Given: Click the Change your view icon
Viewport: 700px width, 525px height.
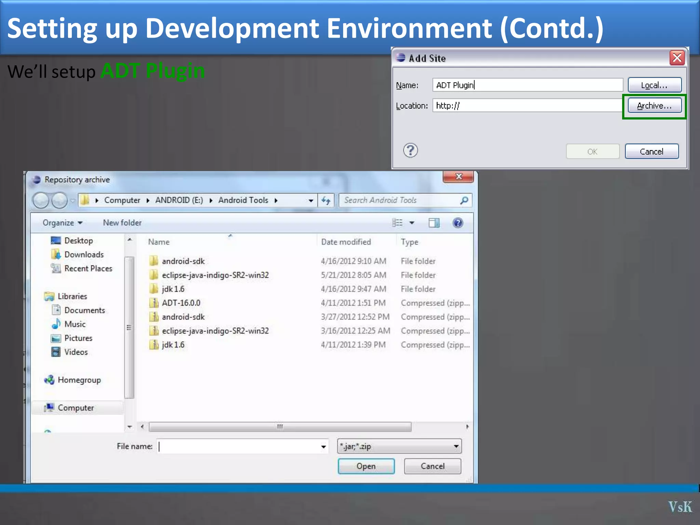Looking at the screenshot, I should [397, 223].
